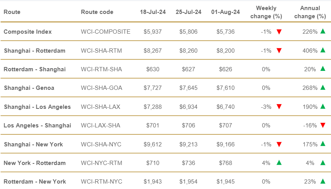Click the red annual arrow for Los Angeles - Shanghai

point(322,125)
